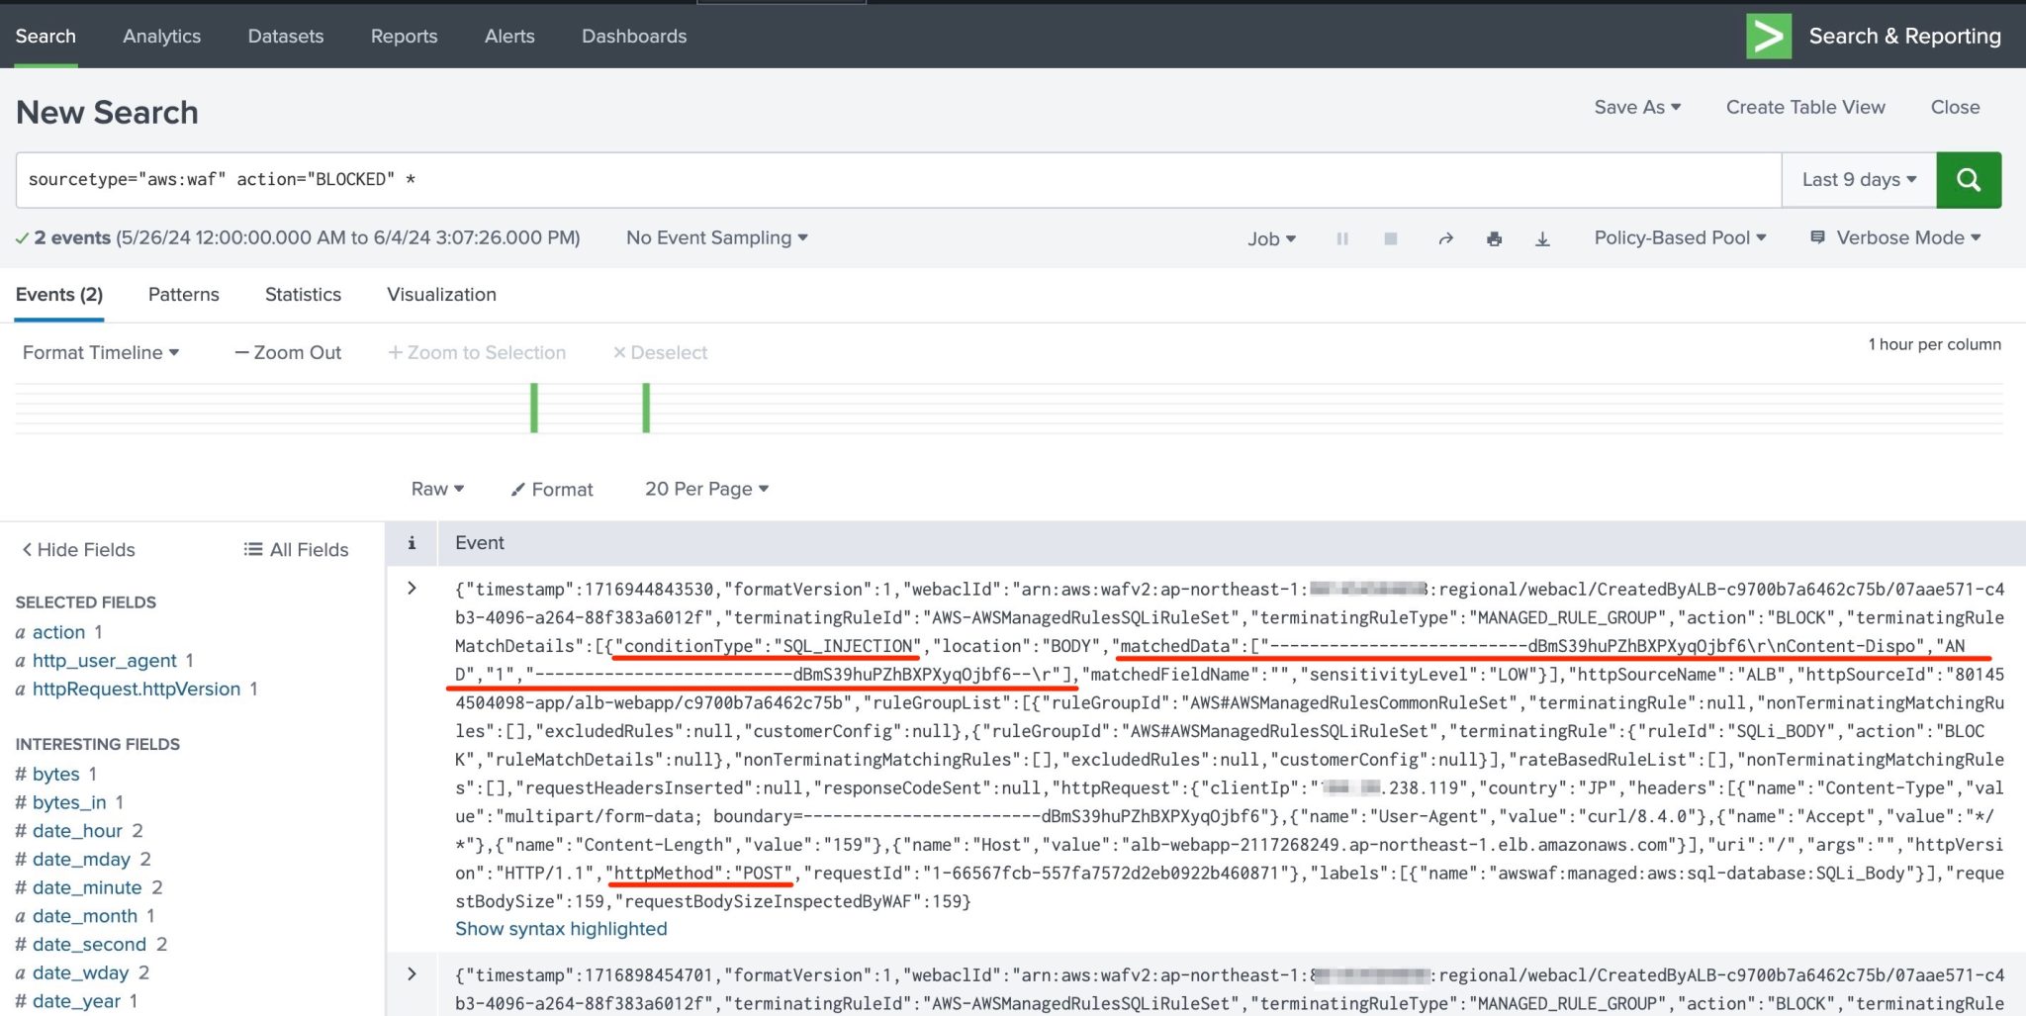Image resolution: width=2026 pixels, height=1016 pixels.
Task: Open the 20 Per Page dropdown
Action: [705, 488]
